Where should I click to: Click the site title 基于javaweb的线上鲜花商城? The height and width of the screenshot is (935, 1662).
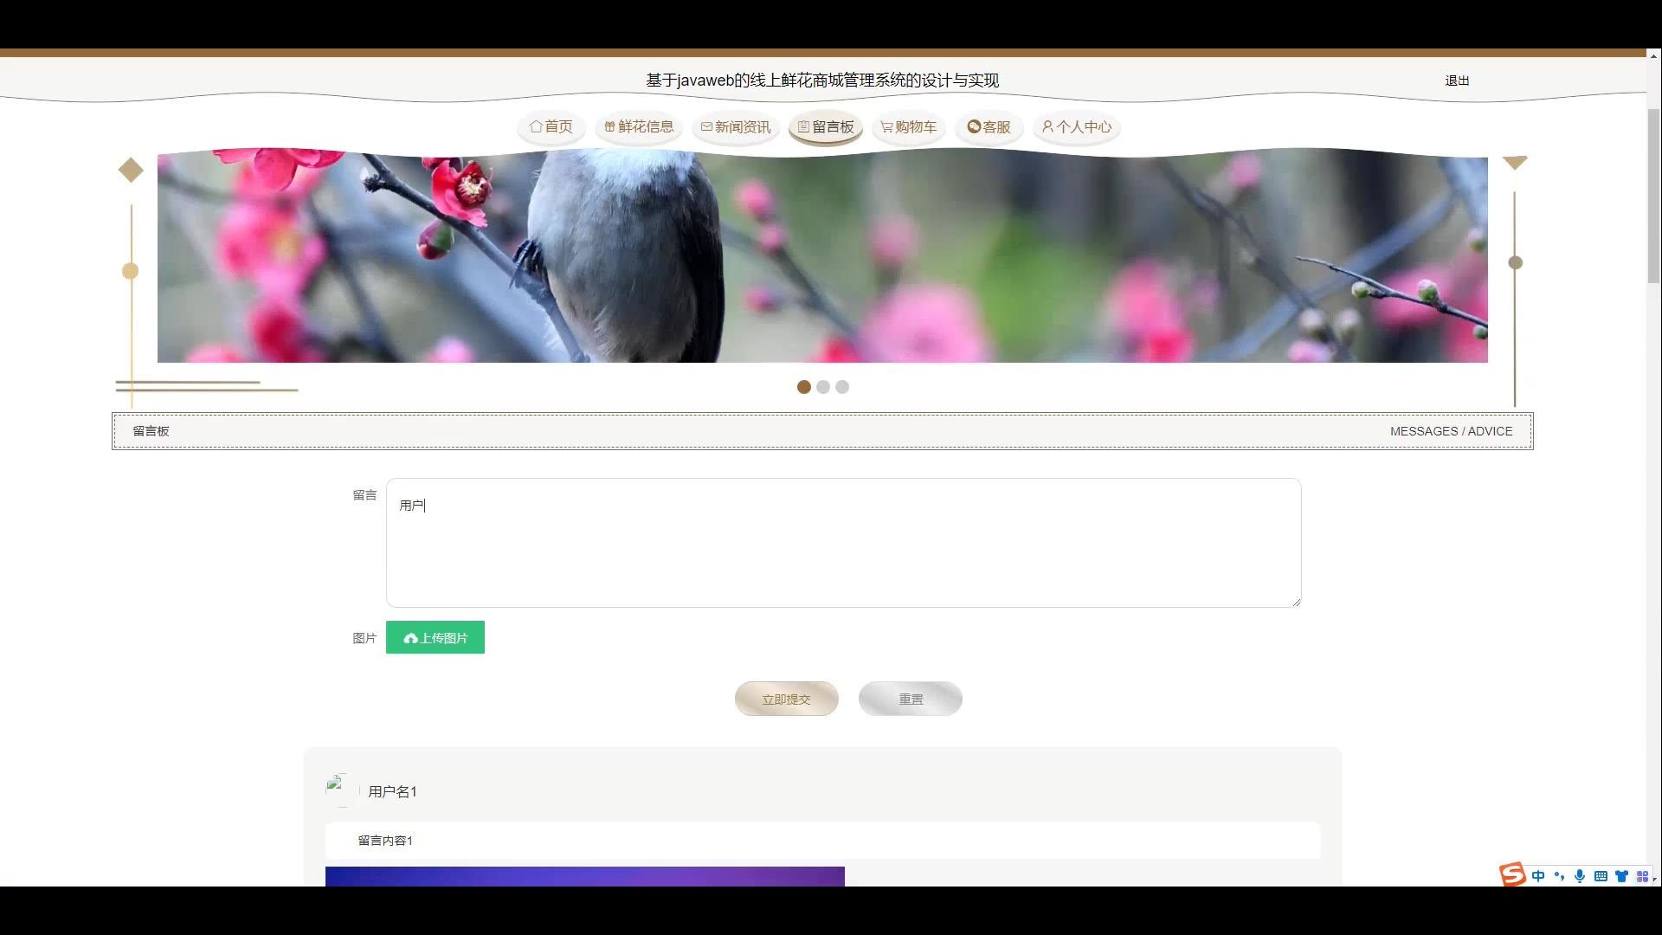(822, 81)
